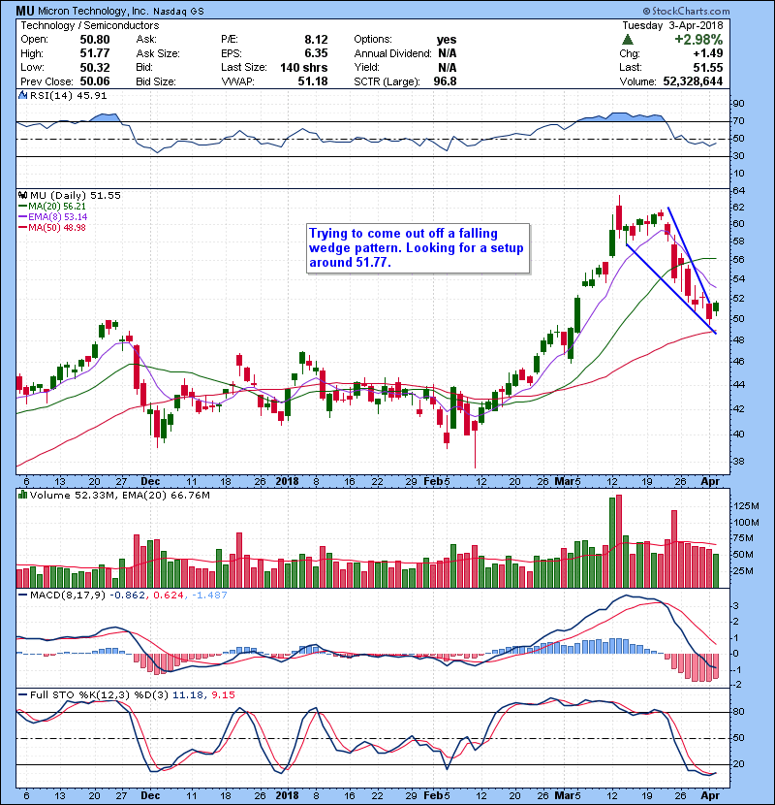This screenshot has height=805, width=775.
Task: Click the Low value 50.32
Action: click(x=94, y=68)
